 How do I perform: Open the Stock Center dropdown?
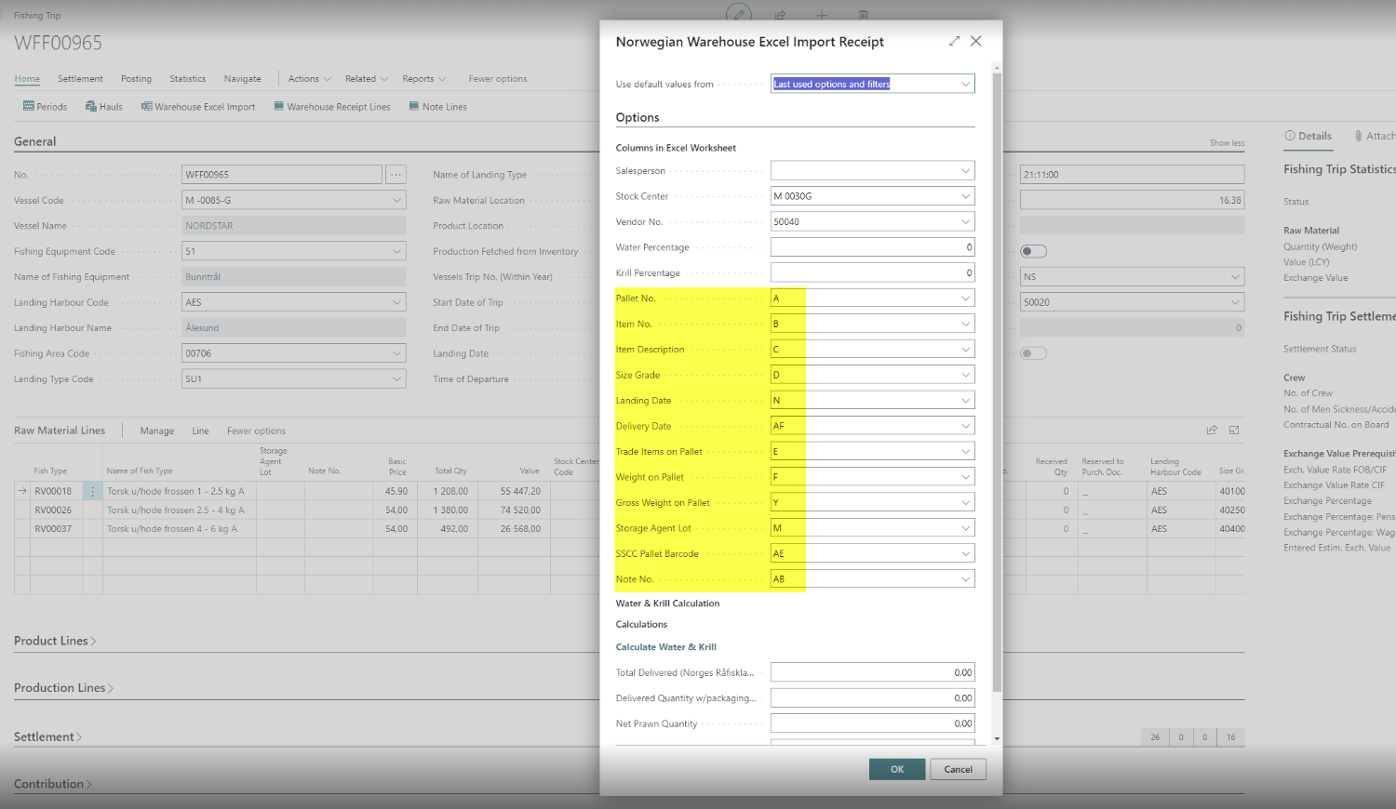pyautogui.click(x=965, y=196)
